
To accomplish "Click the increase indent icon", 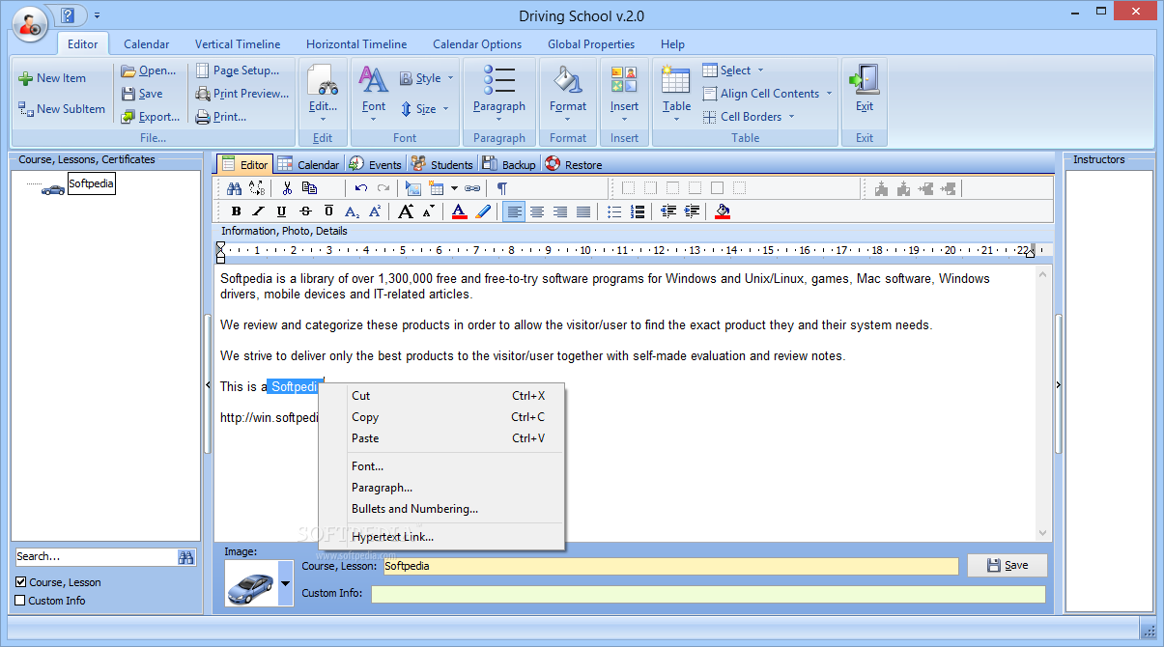I will click(x=692, y=211).
